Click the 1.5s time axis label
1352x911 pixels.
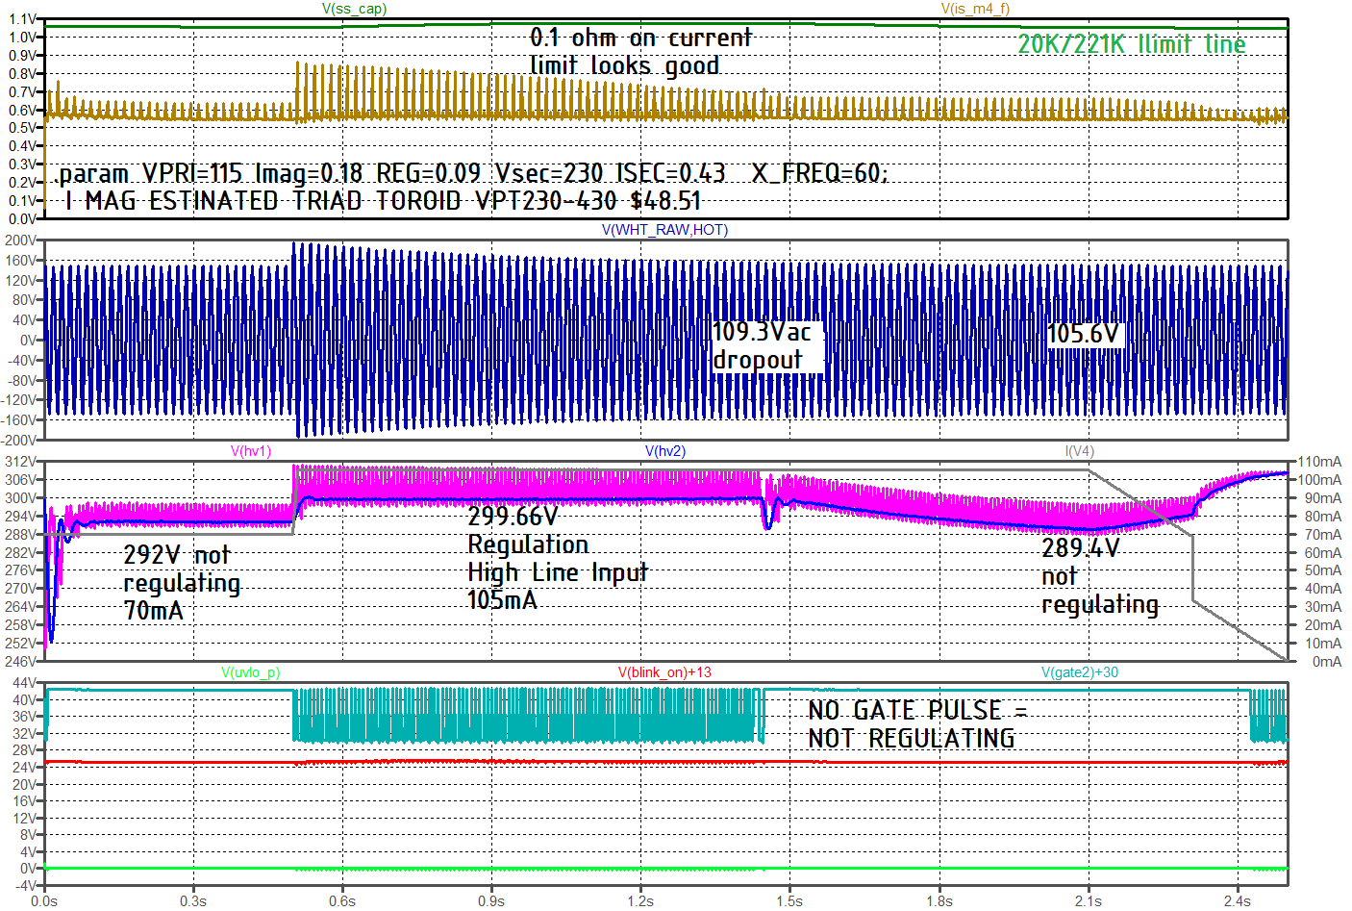[x=789, y=901]
